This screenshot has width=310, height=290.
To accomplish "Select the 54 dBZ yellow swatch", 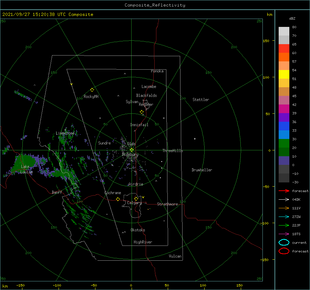I will (x=284, y=74).
